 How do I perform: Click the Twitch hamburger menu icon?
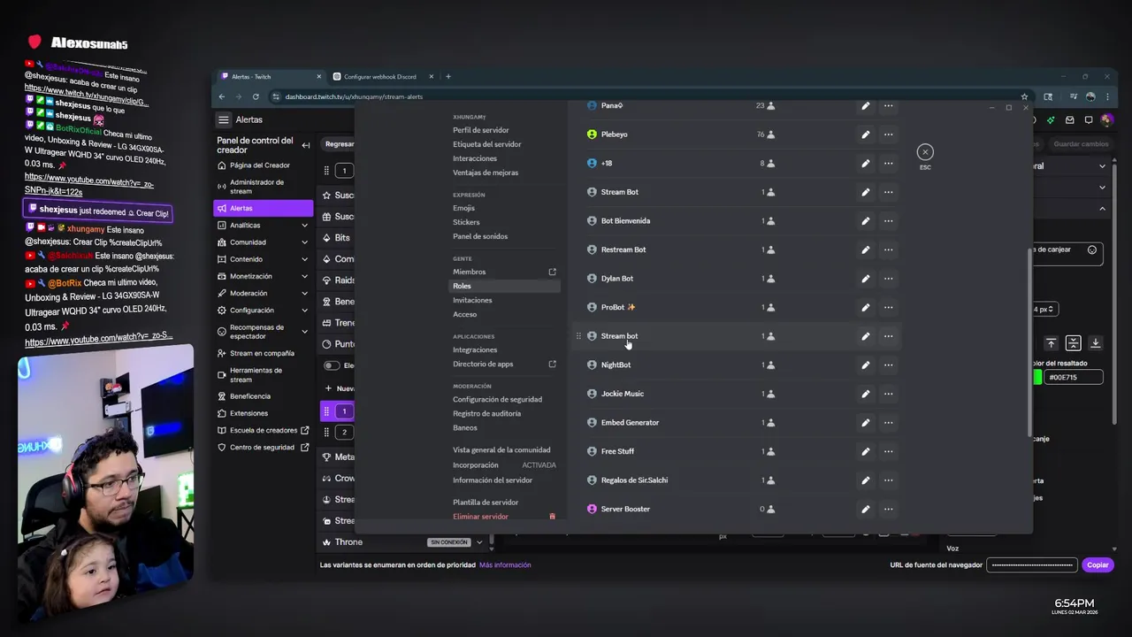pyautogui.click(x=224, y=119)
